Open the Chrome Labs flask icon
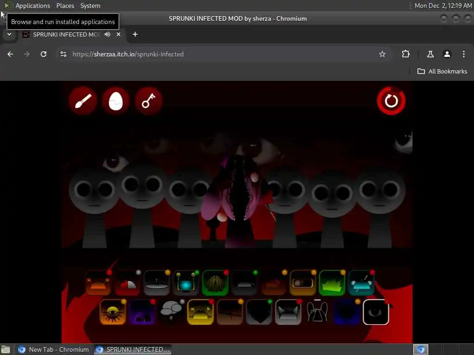 click(430, 54)
